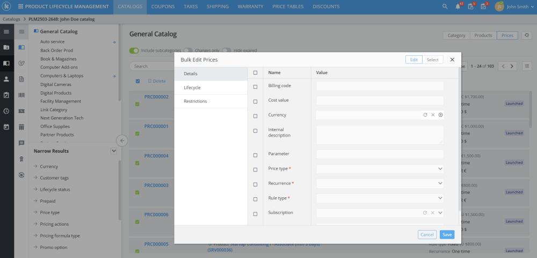The image size is (537, 258).
Task: Tick the Currency row checkbox
Action: (x=255, y=116)
